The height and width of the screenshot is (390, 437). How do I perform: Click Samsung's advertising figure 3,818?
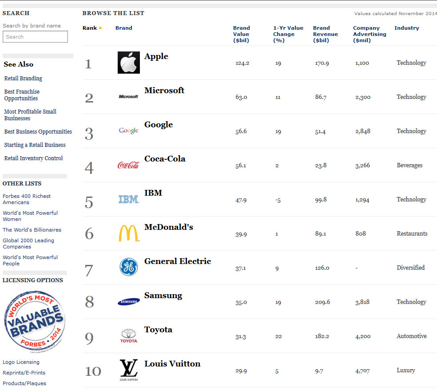click(x=362, y=302)
